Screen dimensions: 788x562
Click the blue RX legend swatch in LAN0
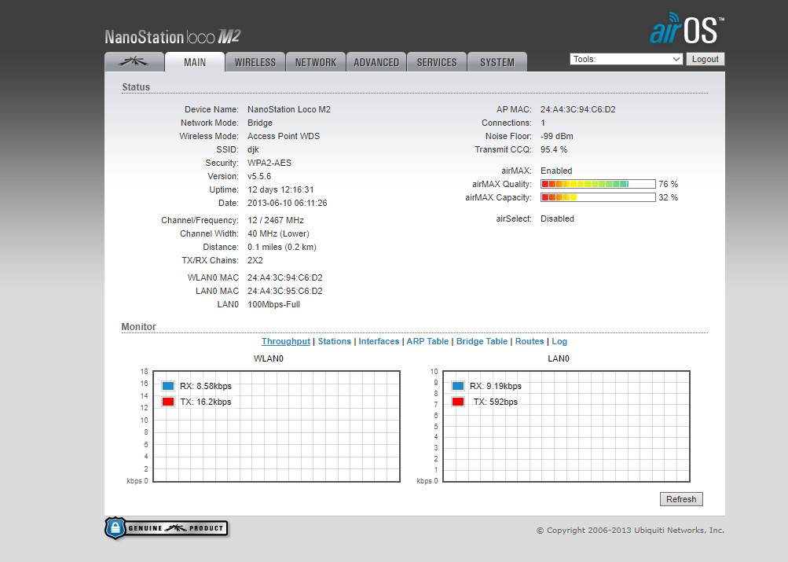tap(458, 386)
